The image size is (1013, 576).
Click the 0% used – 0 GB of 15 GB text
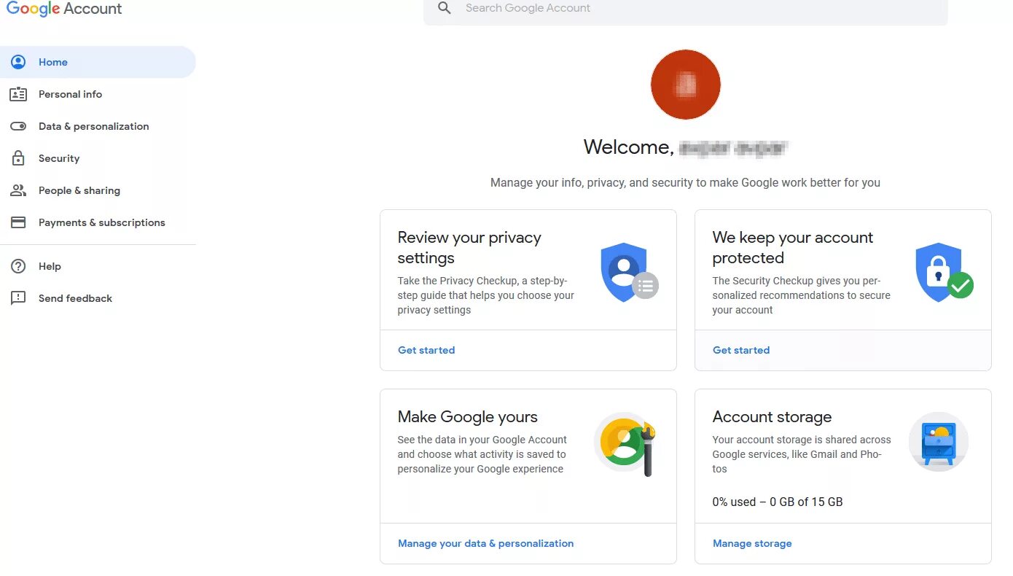click(x=778, y=502)
